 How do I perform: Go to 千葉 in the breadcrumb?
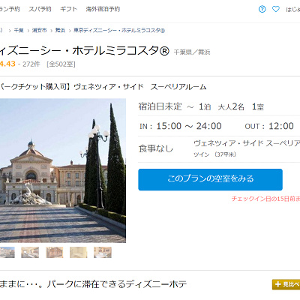pyautogui.click(x=19, y=31)
